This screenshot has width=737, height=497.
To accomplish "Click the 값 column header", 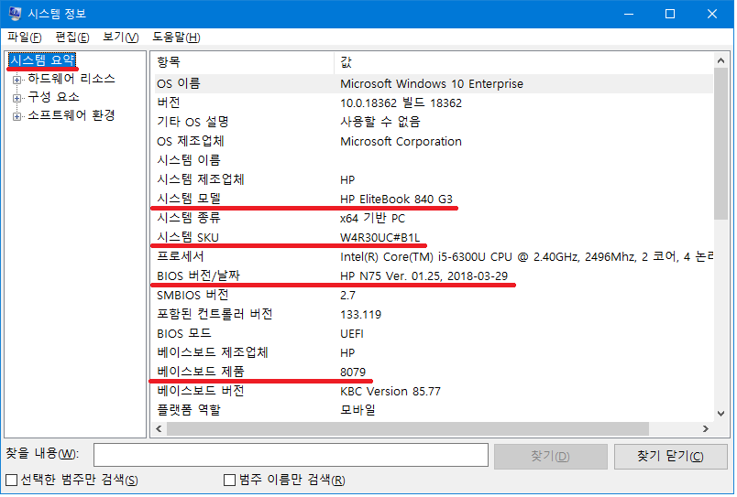I will tap(523, 62).
